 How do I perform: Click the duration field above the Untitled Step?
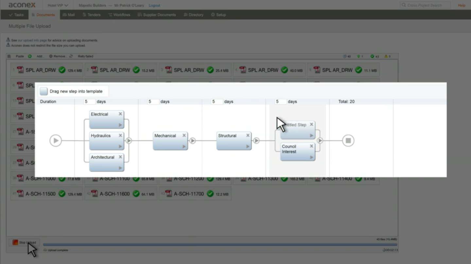[x=281, y=101]
